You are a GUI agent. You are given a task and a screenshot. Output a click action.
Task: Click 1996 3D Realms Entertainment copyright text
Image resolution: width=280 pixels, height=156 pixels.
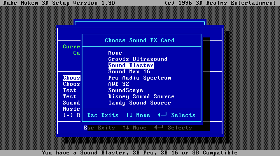[x=220, y=3]
